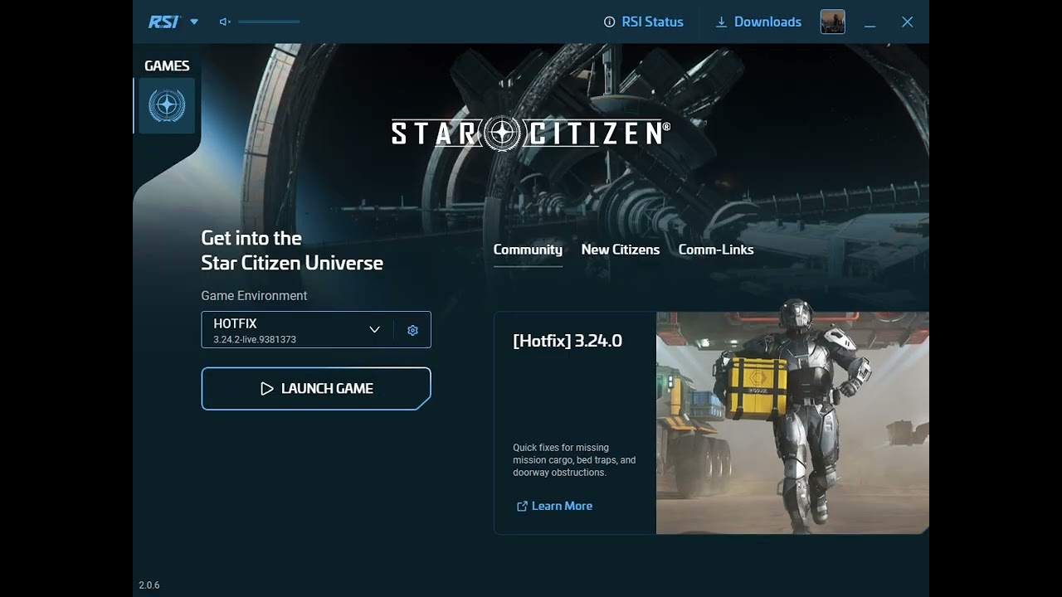This screenshot has width=1062, height=597.
Task: Select the Star Citizen game icon
Action: click(167, 105)
